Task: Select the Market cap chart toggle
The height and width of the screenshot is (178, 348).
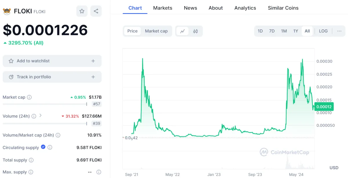Action: 156,31
